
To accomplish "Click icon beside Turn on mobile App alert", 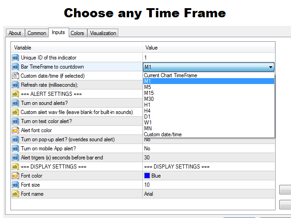I will (15, 149).
